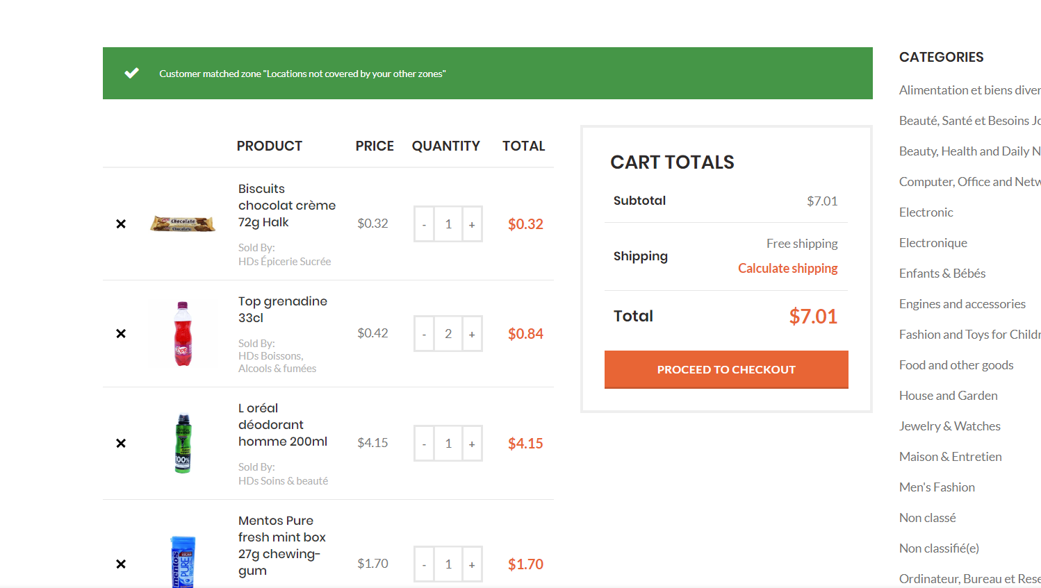Open the L oréal déodorant product image
The width and height of the screenshot is (1041, 588).
pyautogui.click(x=183, y=443)
